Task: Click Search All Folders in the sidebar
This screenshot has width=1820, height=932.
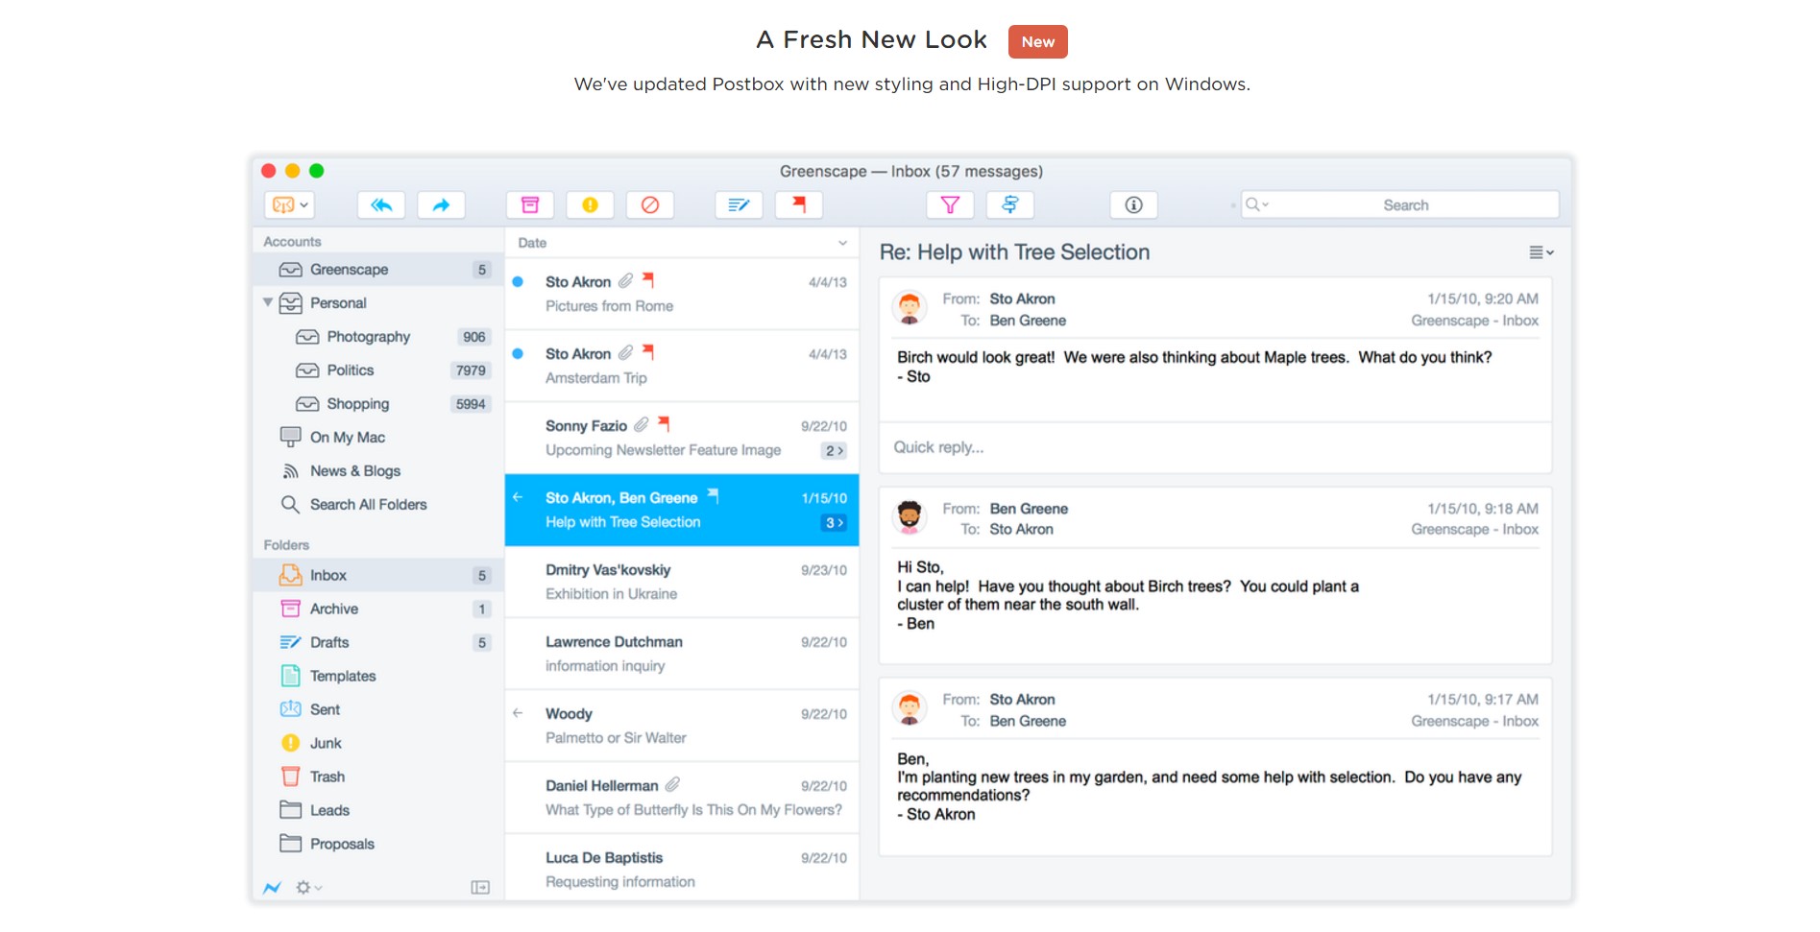Action: pyautogui.click(x=378, y=504)
